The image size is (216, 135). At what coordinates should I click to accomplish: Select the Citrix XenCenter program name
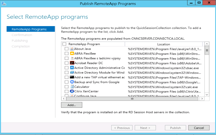click(x=86, y=91)
